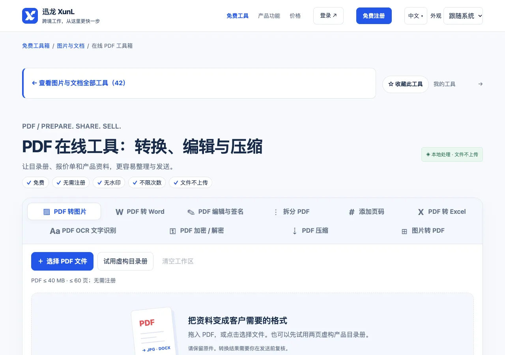Switch to the PDF 编辑与签名 tab

[x=215, y=212]
